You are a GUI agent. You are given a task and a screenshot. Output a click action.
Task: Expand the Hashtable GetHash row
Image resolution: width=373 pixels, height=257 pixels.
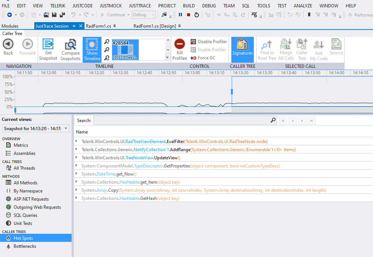76,198
